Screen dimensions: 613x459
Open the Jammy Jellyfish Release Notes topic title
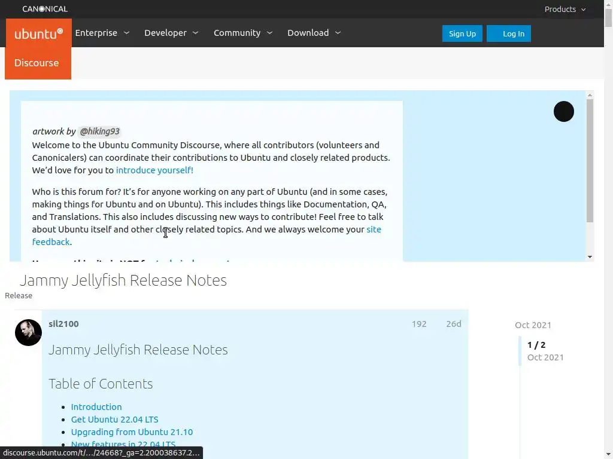(123, 280)
